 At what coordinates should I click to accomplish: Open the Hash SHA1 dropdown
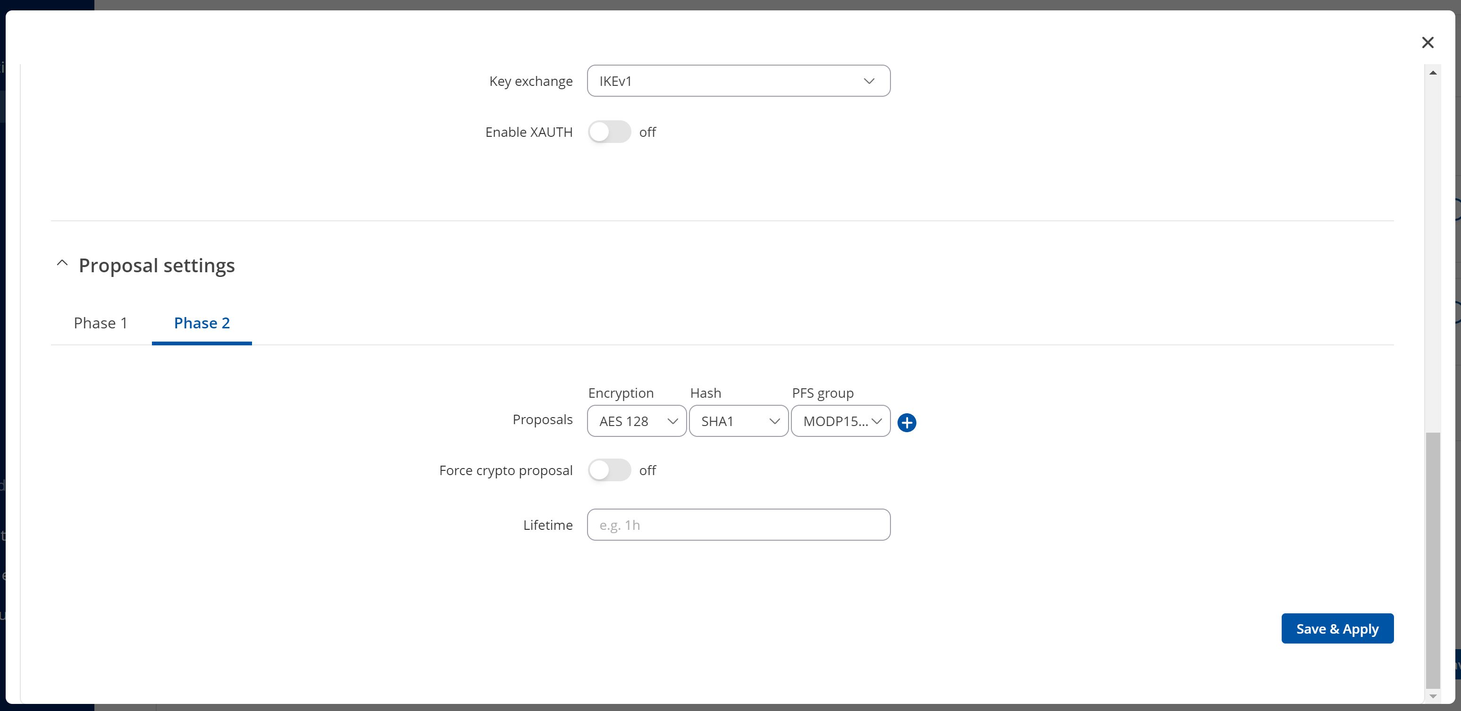pos(739,421)
